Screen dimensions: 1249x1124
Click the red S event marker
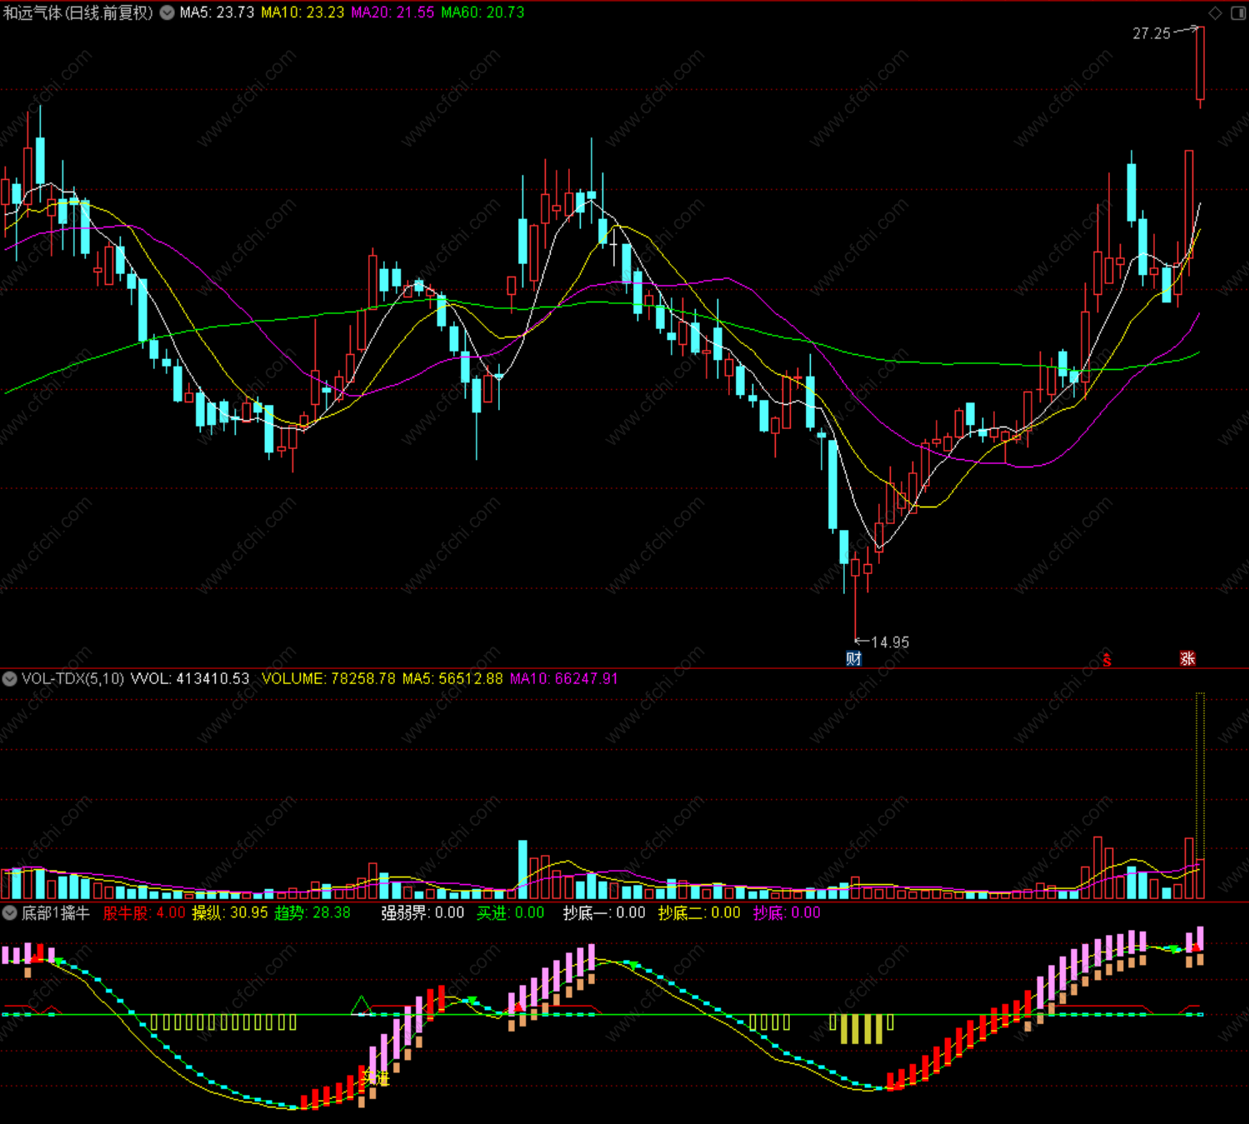[x=1107, y=660]
